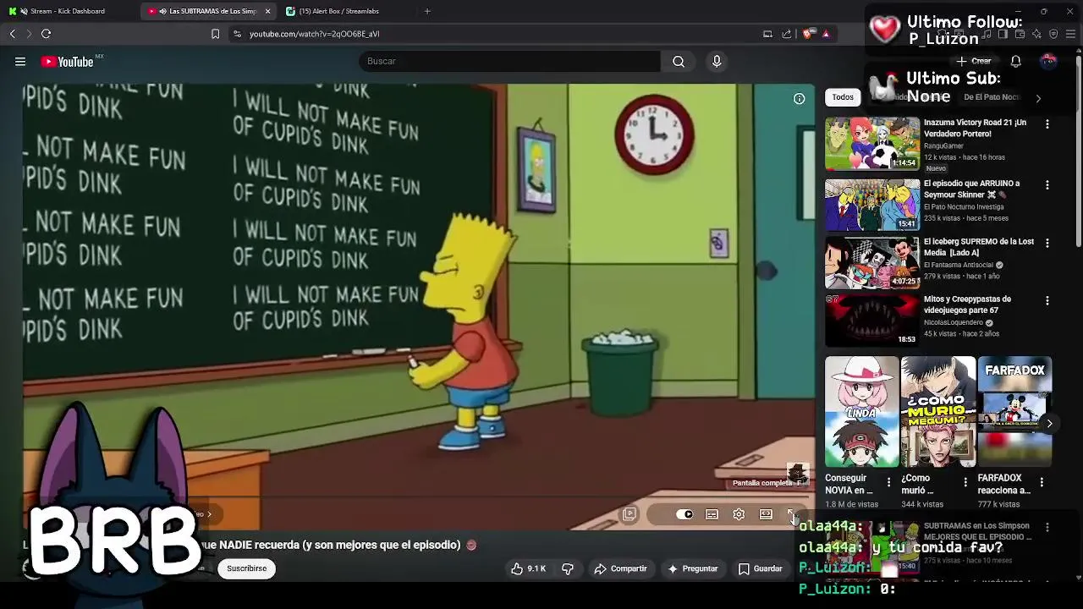Open the LINDA Conseguir NOVIA short thumbnail
The height and width of the screenshot is (609, 1083).
(x=861, y=412)
